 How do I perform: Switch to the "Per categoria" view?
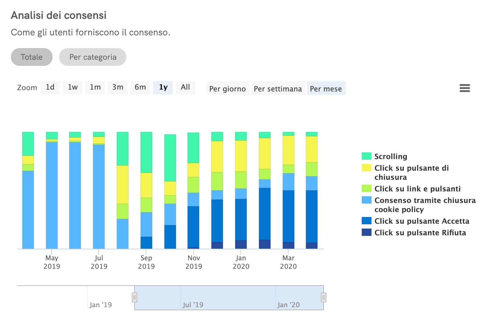[x=92, y=57]
